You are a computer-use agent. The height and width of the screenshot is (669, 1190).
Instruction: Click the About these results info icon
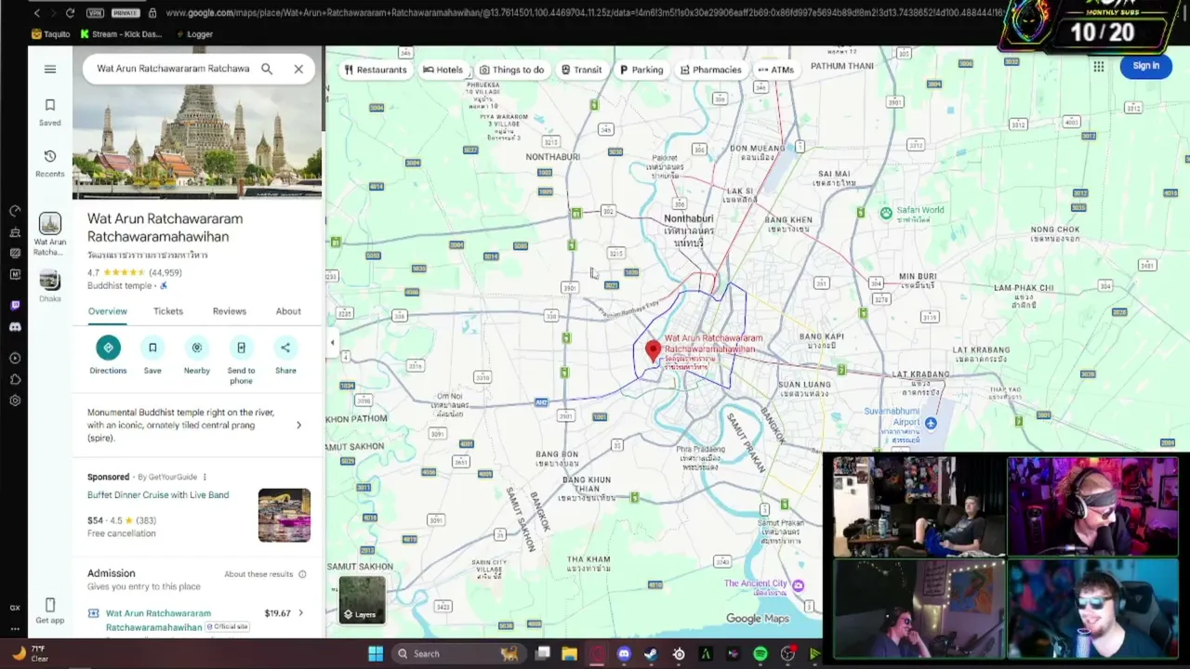click(x=302, y=574)
